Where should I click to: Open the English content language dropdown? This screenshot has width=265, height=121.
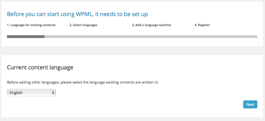[31, 93]
